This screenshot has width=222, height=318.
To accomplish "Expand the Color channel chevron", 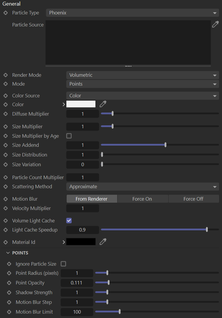I will pyautogui.click(x=64, y=104).
